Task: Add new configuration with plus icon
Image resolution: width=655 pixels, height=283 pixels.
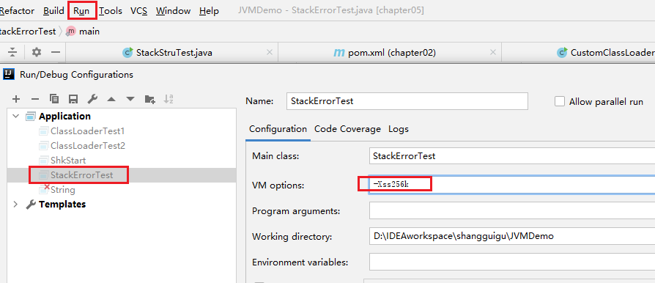Action: [x=16, y=99]
